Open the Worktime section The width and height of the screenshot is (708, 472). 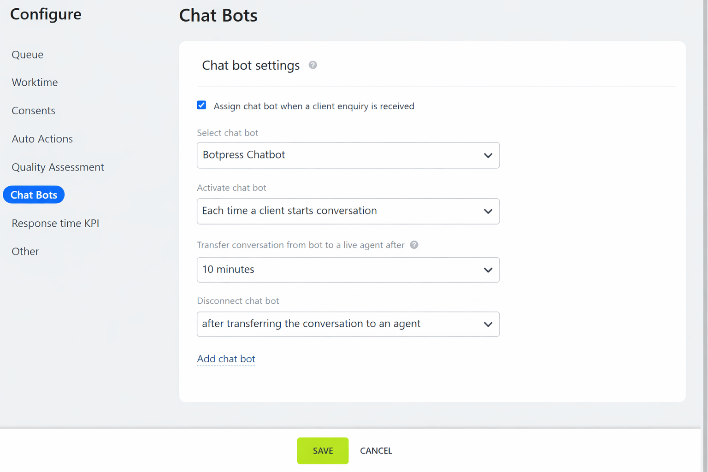click(x=35, y=83)
